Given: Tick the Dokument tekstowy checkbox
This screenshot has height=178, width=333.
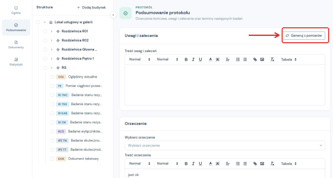Looking at the screenshot, I should (x=52, y=159).
